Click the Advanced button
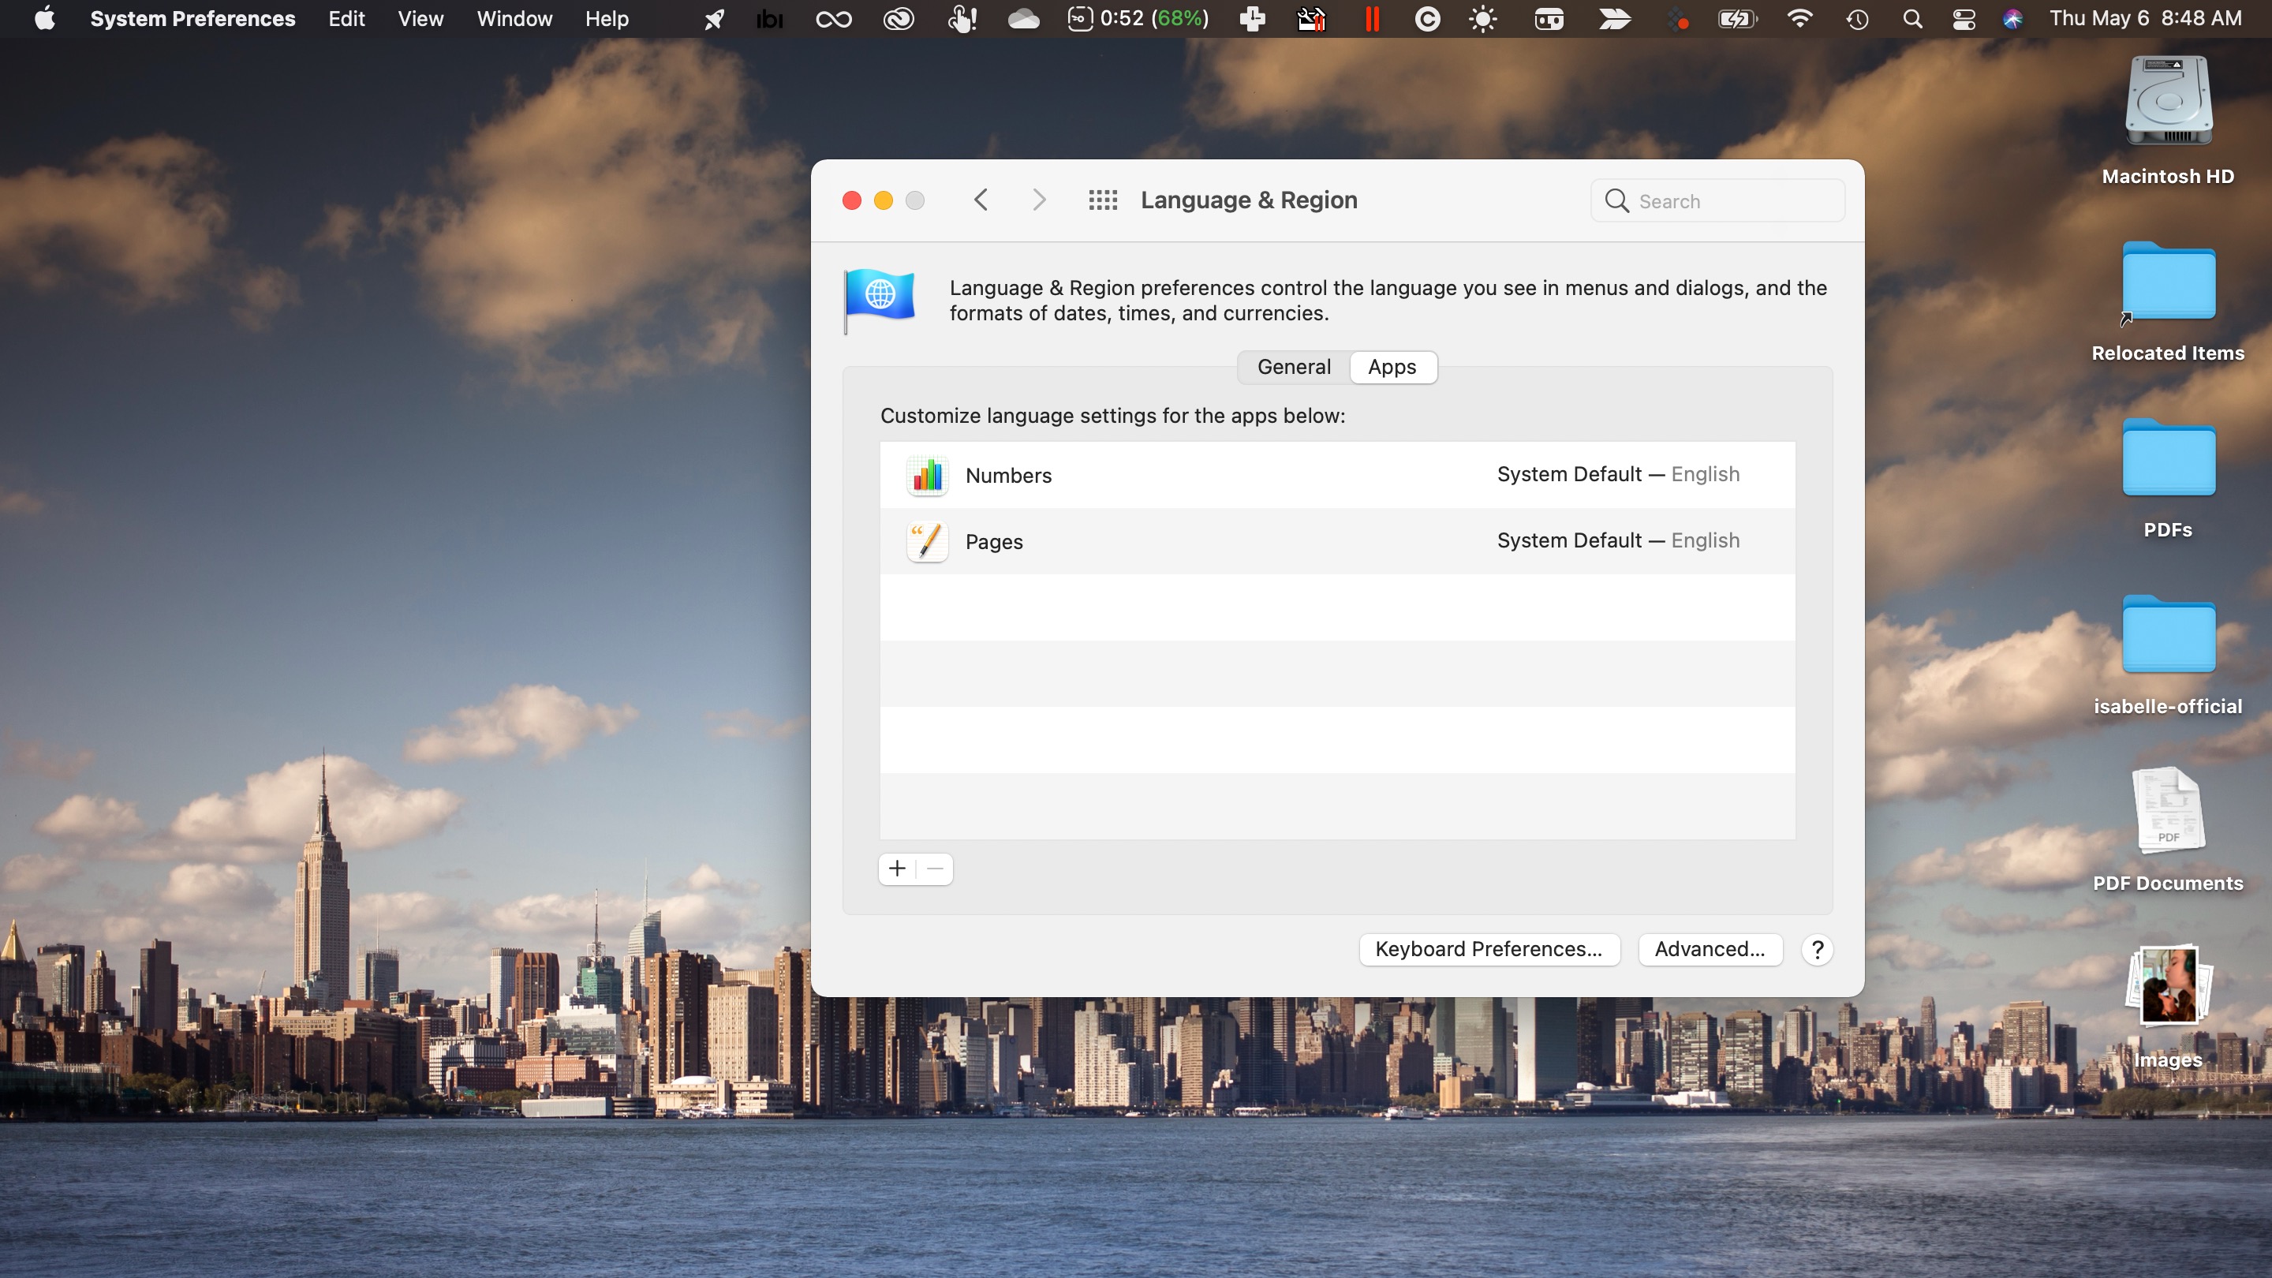Screen dimensions: 2272x1278 coord(1710,949)
